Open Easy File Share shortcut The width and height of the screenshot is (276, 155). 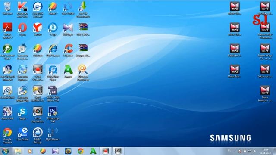(7, 92)
